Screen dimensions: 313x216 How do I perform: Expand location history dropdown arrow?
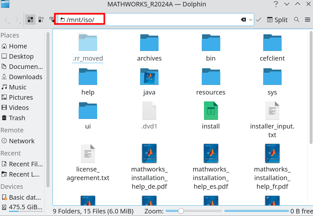(x=251, y=20)
